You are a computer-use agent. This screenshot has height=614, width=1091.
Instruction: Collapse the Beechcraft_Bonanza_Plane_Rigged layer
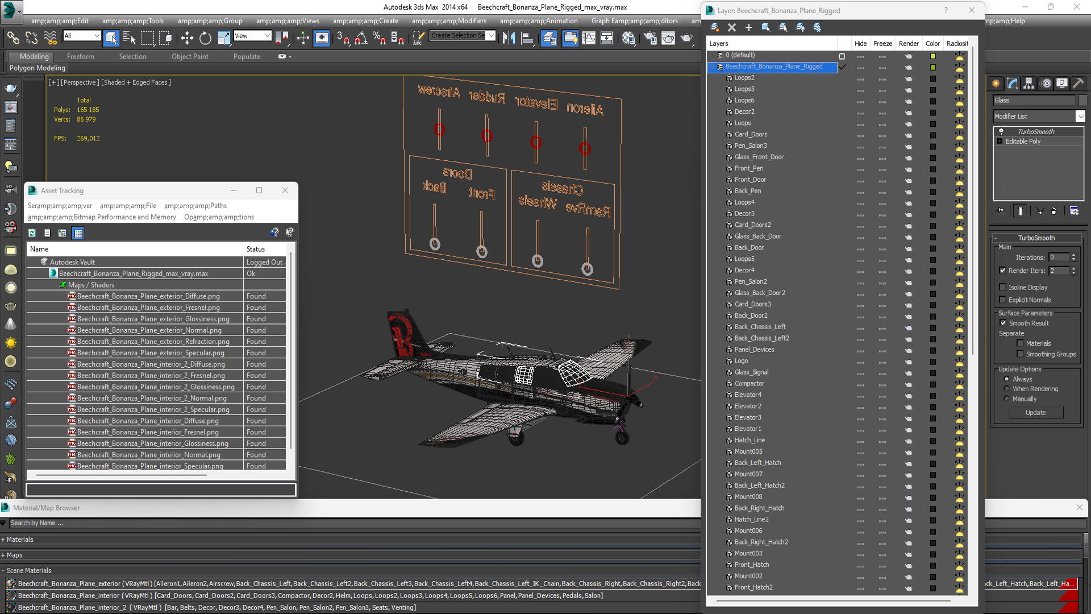(x=711, y=67)
